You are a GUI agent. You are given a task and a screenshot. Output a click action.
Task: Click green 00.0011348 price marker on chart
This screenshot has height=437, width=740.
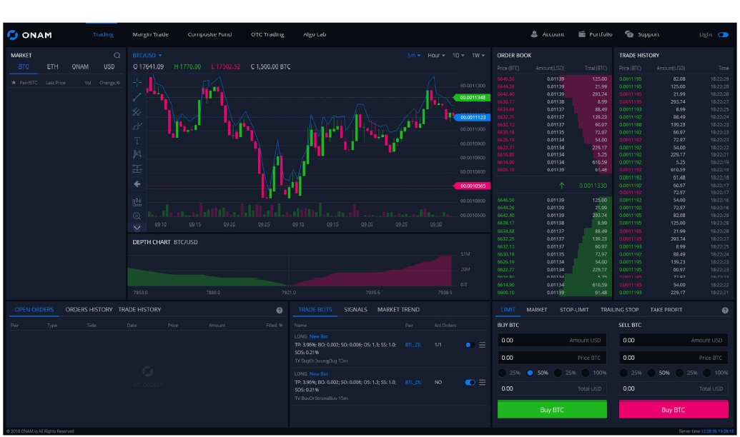tap(472, 98)
